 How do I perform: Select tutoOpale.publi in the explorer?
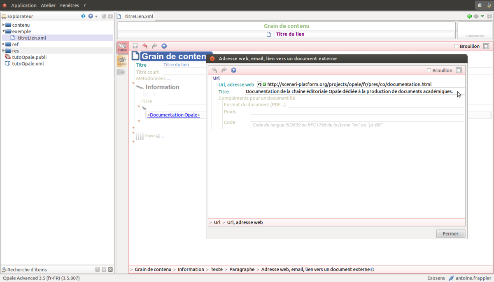[x=29, y=57]
